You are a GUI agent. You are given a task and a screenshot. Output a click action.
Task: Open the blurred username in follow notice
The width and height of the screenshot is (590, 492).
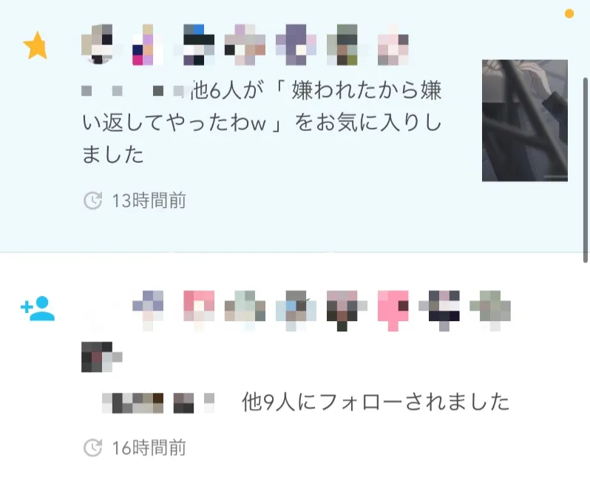pyautogui.click(x=158, y=403)
